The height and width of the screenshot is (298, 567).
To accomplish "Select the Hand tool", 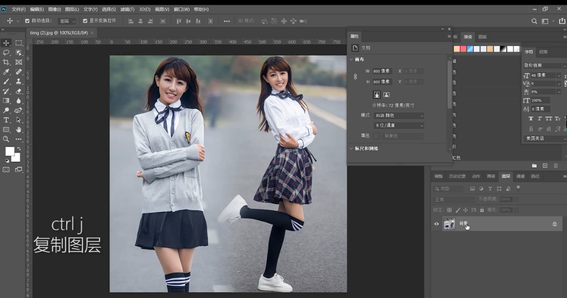I will tap(19, 129).
